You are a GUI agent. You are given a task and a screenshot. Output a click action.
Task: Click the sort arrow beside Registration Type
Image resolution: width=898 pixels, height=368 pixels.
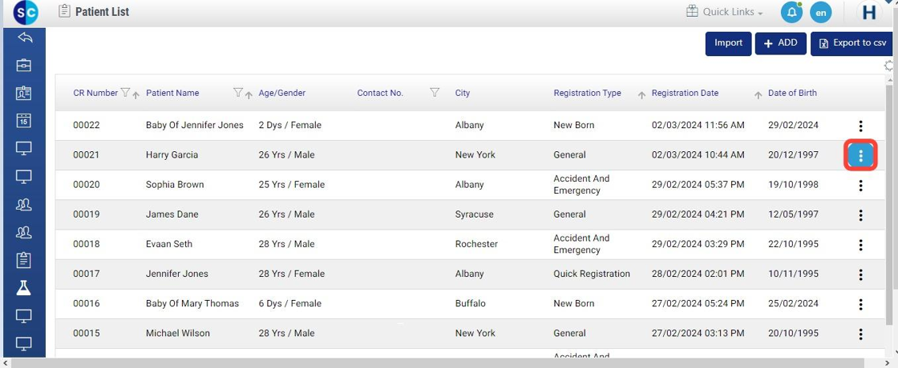coord(641,95)
